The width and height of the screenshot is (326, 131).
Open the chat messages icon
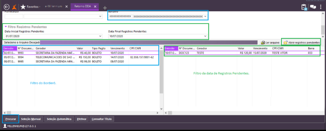[313, 7]
